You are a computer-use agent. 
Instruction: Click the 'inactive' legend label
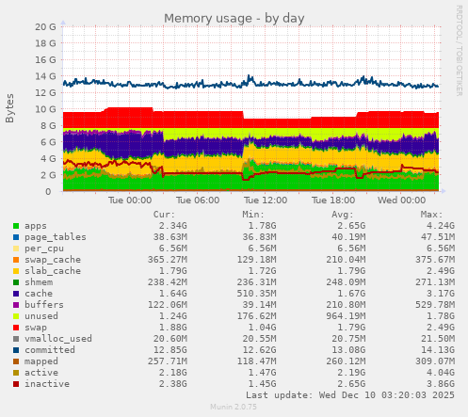click(47, 384)
